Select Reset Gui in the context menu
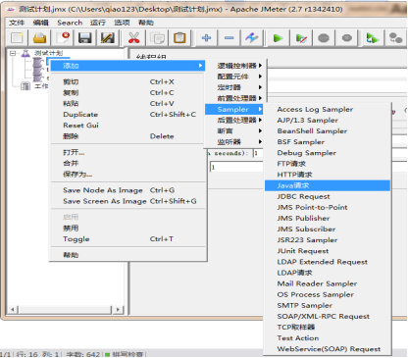 tap(127, 126)
